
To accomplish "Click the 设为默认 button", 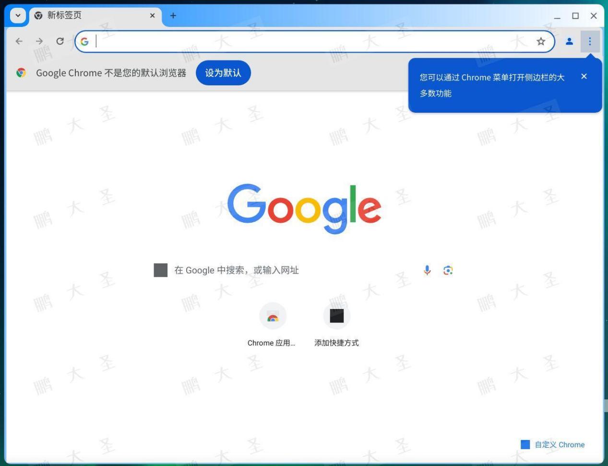I will pyautogui.click(x=223, y=72).
